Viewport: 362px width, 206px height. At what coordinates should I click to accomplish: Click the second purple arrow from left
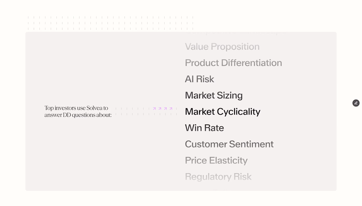tap(160, 109)
